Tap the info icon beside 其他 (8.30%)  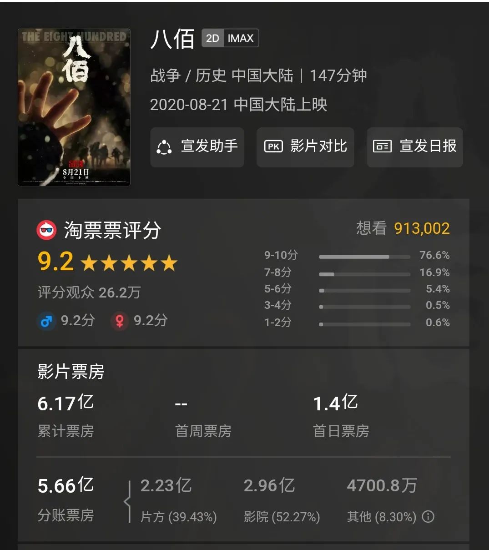[428, 517]
